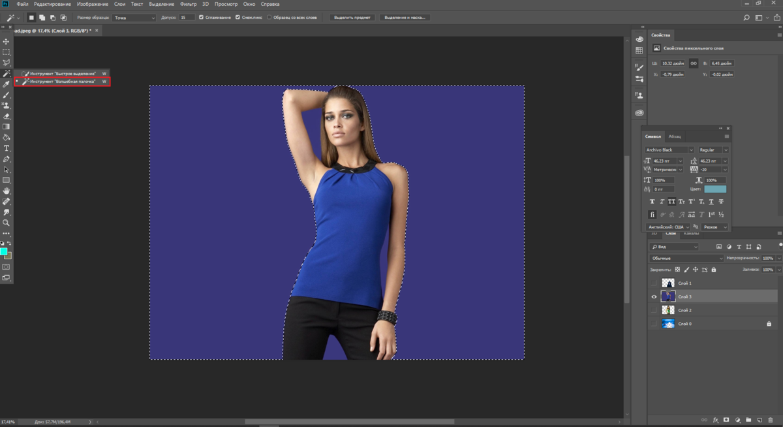783x427 pixels.
Task: Click the Допуск tolerance input field
Action: point(187,18)
